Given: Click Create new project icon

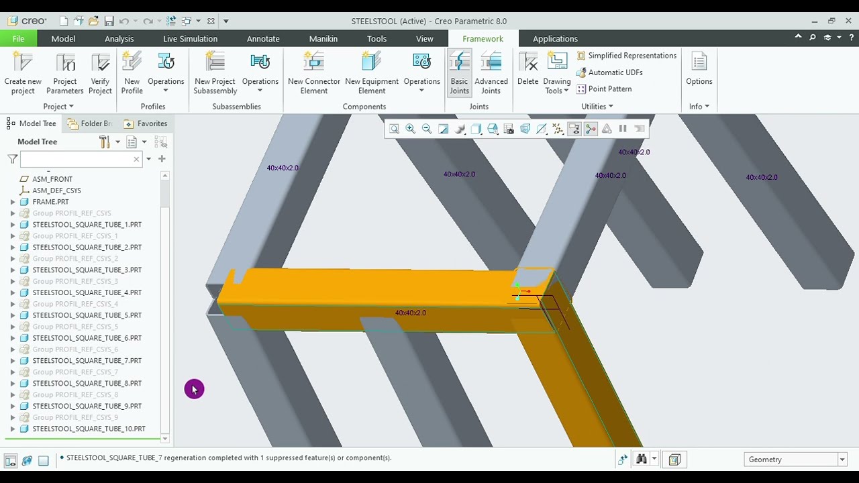Looking at the screenshot, I should click(x=23, y=62).
